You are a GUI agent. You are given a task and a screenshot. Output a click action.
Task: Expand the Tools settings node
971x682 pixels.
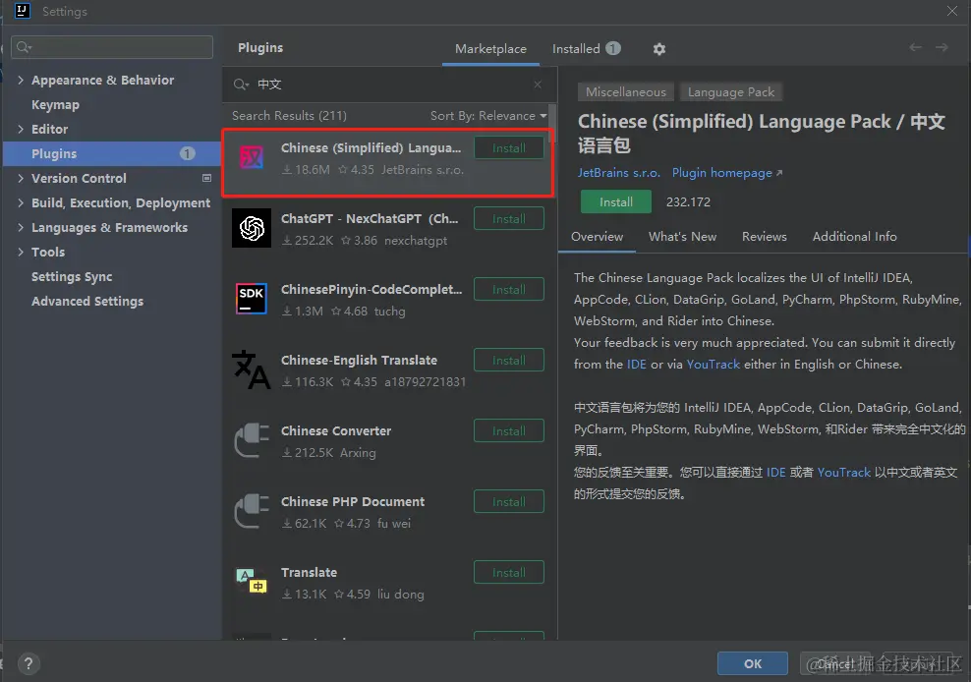click(21, 253)
